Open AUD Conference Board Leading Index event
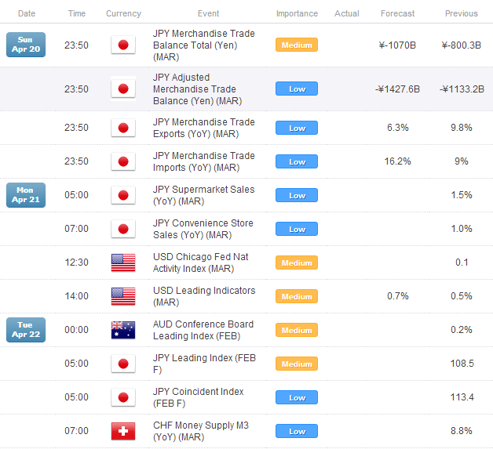493x449 pixels. click(203, 330)
